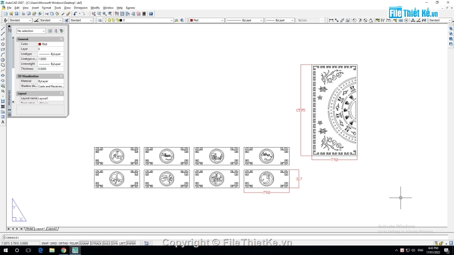Select the Circle draw tool

click(x=3, y=60)
